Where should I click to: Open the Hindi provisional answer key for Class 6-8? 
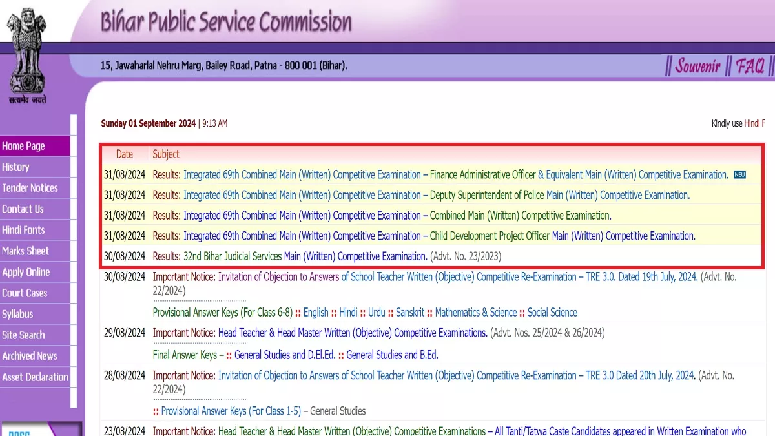[348, 313]
